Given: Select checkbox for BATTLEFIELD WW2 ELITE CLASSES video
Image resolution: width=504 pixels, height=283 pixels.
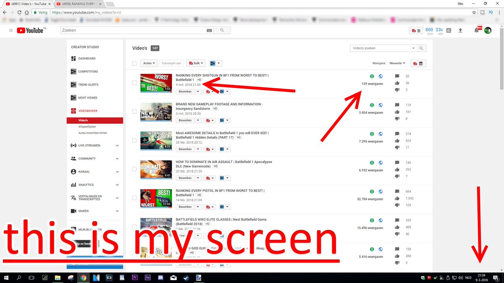Looking at the screenshot, I should tap(134, 227).
